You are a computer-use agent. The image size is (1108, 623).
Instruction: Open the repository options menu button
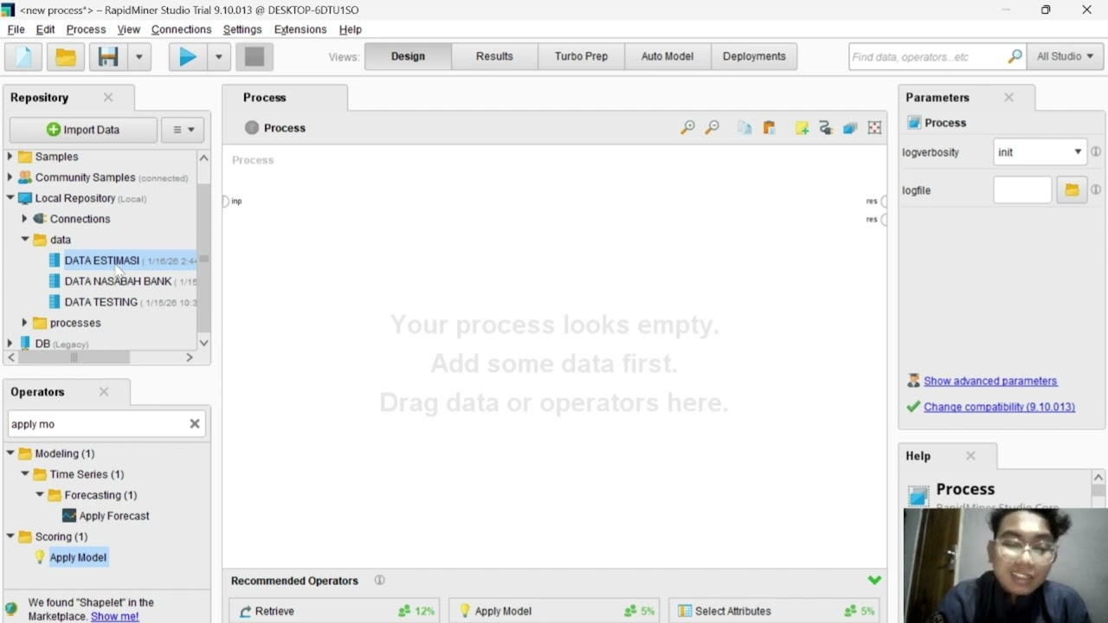pos(183,130)
